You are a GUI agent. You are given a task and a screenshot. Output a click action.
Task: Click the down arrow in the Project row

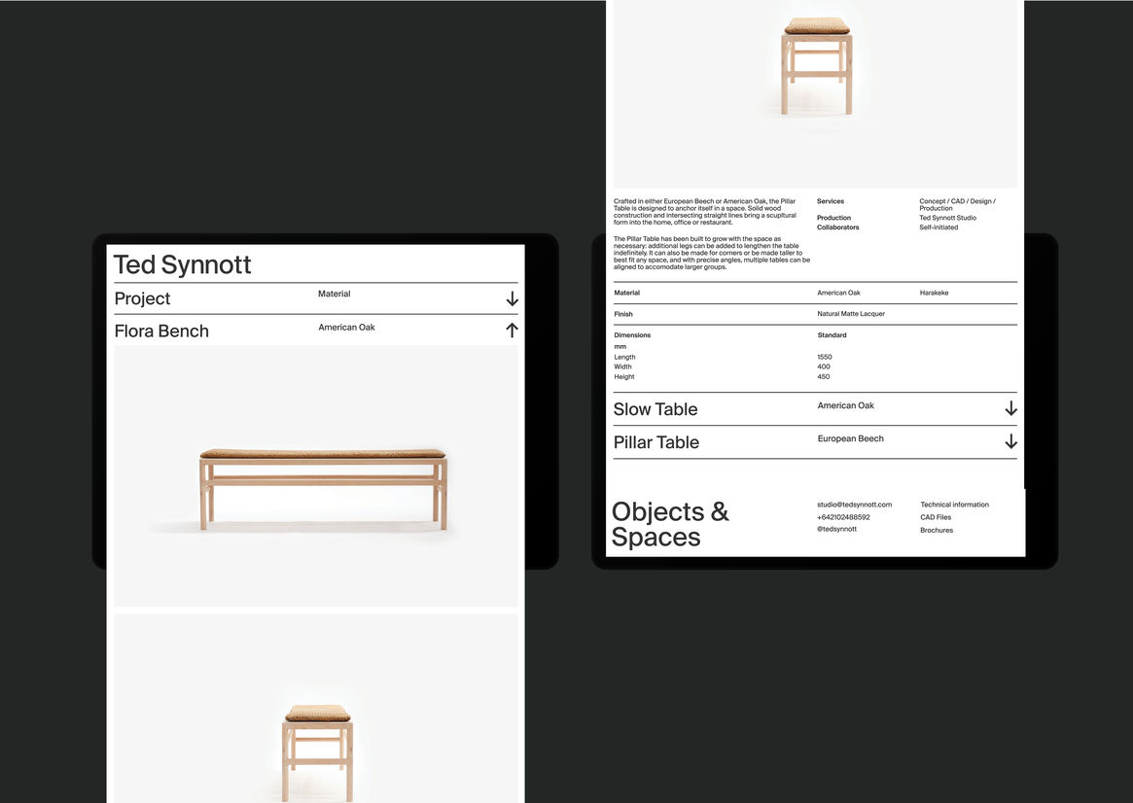512,299
